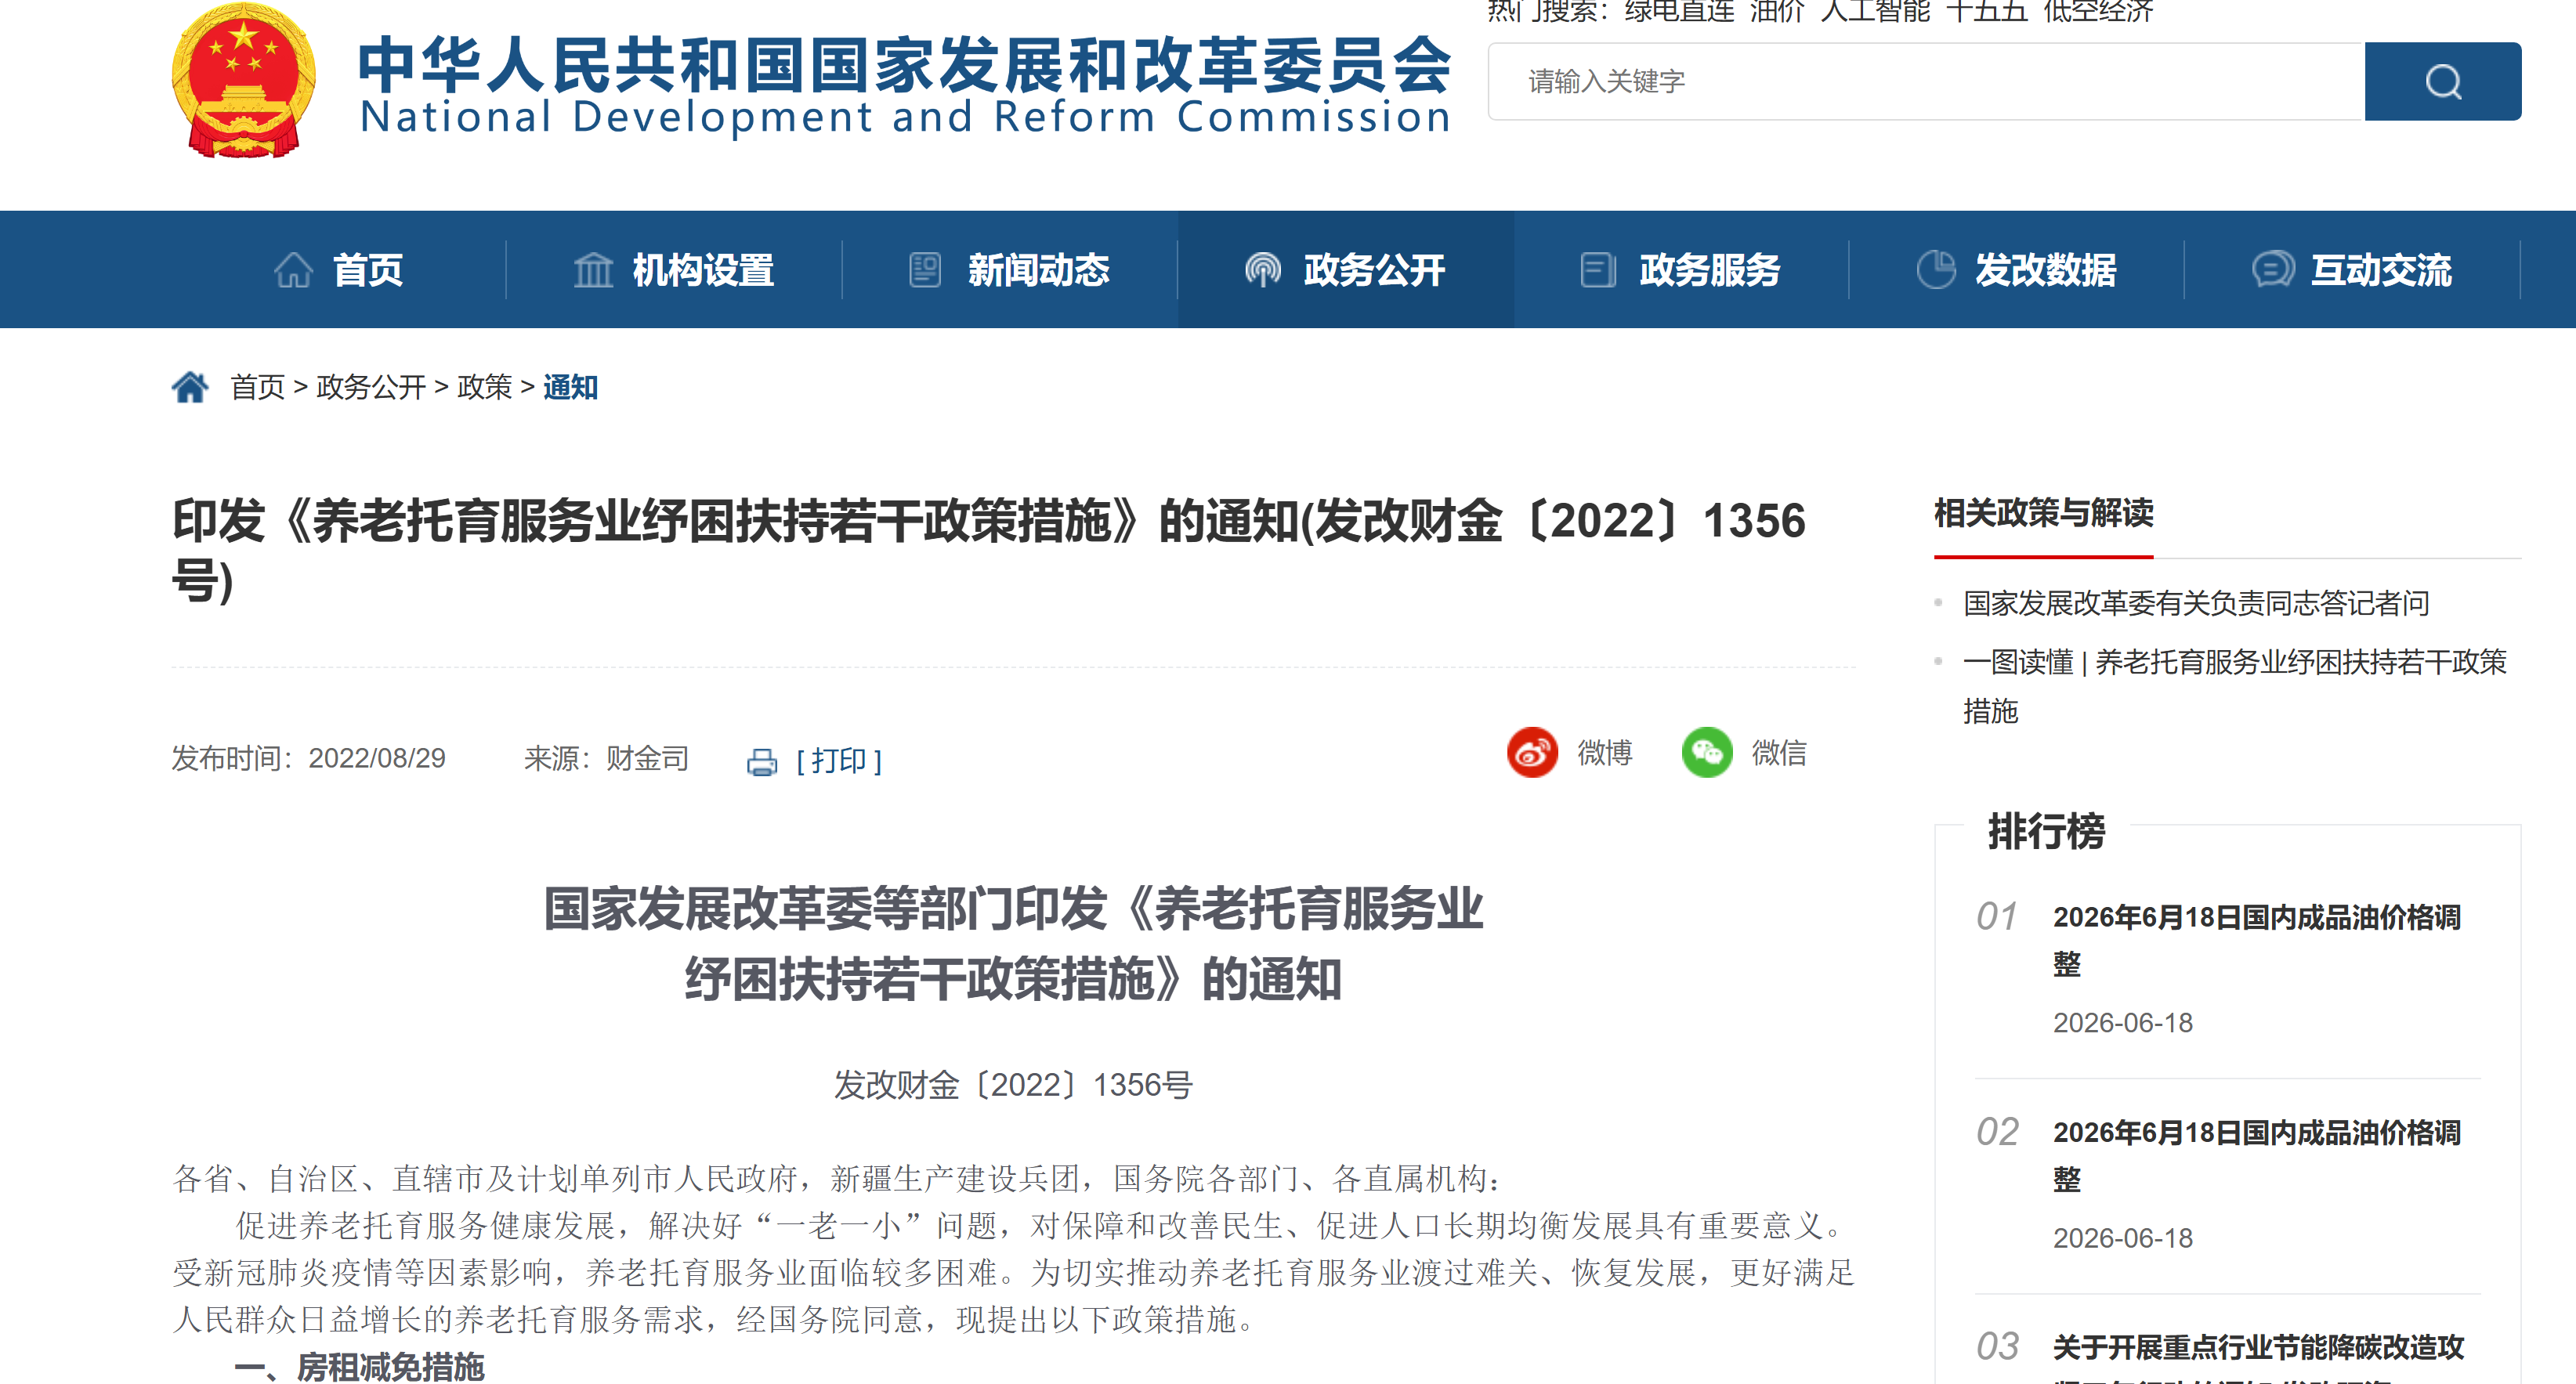Open ranking item 02 oil price adjustment
Image resolution: width=2576 pixels, height=1384 pixels.
tap(2256, 1155)
